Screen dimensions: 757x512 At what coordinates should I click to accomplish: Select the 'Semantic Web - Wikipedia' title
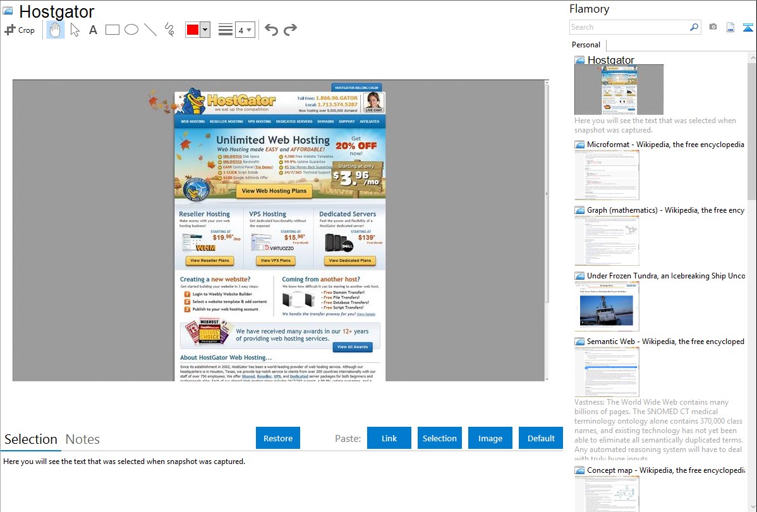pos(665,342)
